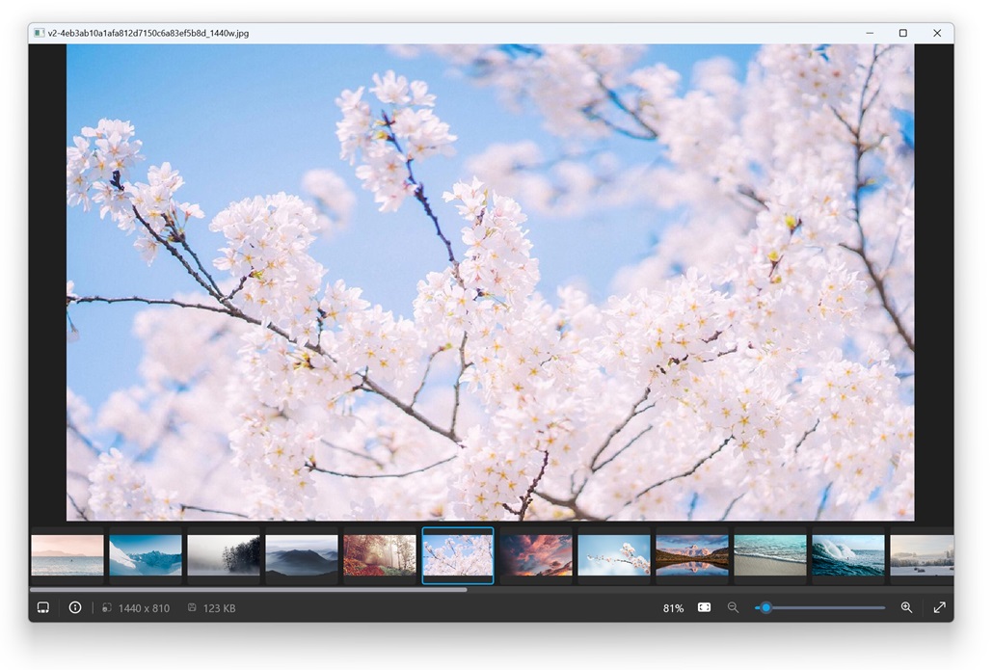Image resolution: width=993 pixels, height=670 pixels.
Task: Click the zoom in magnifier icon
Action: click(x=907, y=607)
